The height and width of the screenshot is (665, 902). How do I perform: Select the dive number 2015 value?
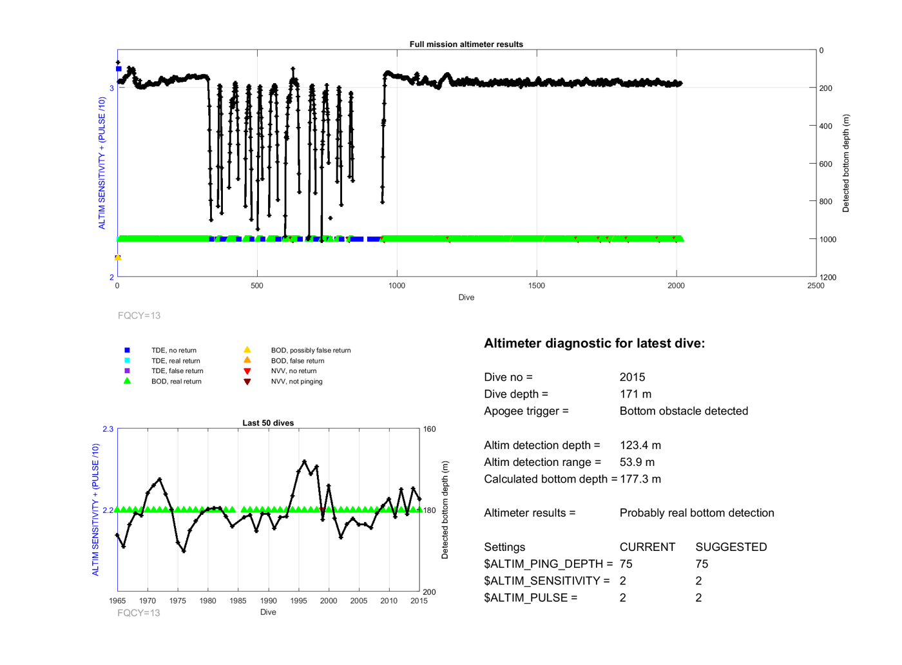pyautogui.click(x=632, y=377)
